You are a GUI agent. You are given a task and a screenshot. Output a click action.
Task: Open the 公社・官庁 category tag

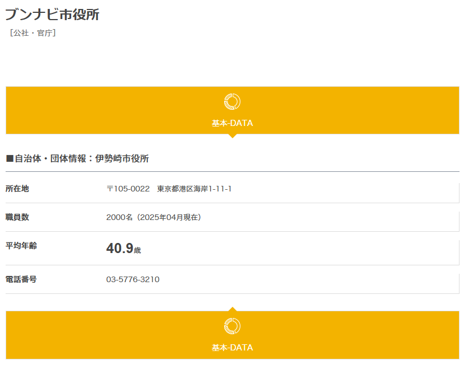click(x=33, y=33)
